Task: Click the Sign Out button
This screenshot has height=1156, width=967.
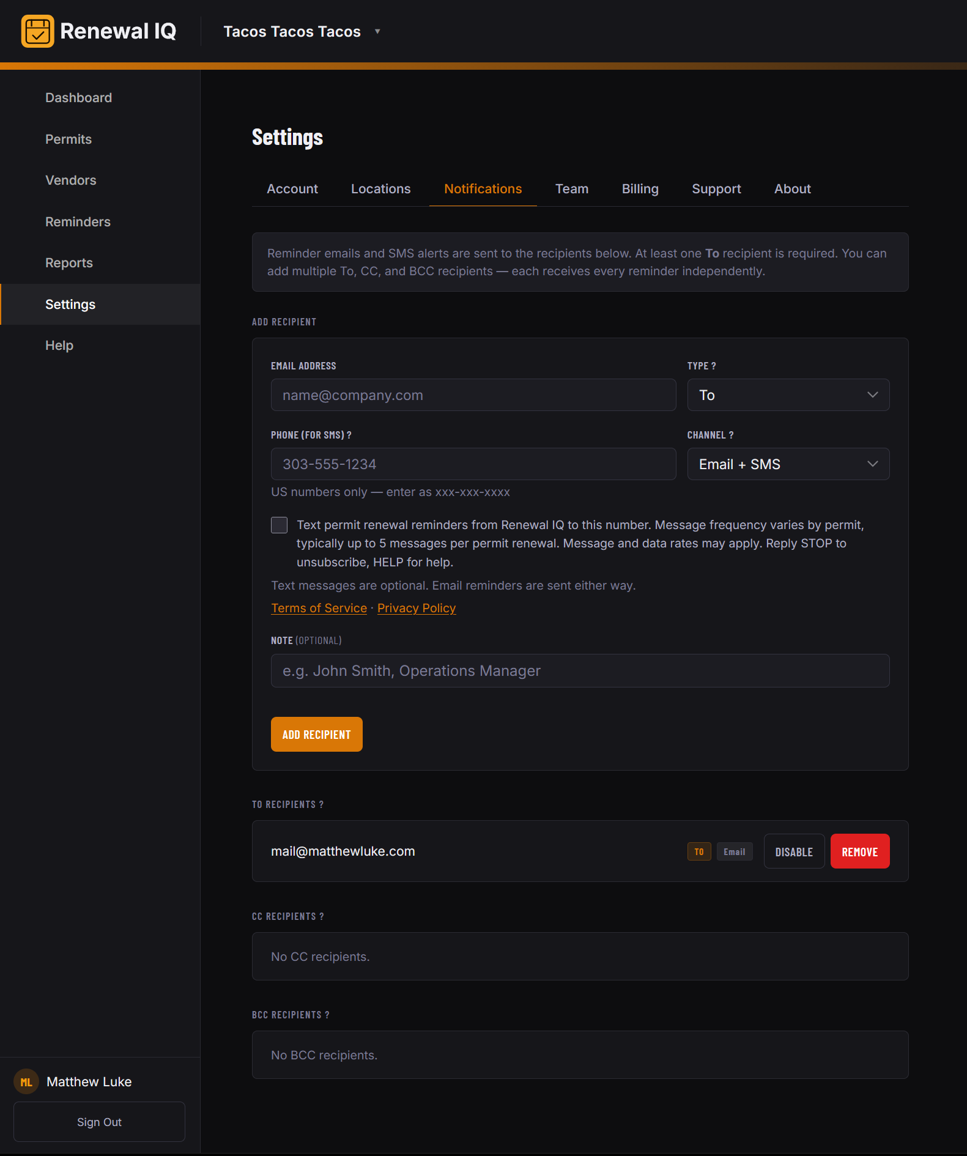Action: (99, 1122)
